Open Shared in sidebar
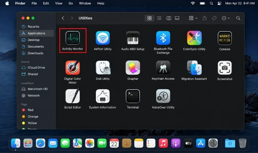 (37, 74)
